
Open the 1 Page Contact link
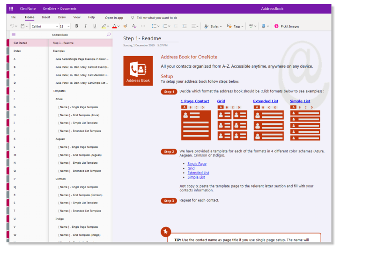pyautogui.click(x=195, y=101)
